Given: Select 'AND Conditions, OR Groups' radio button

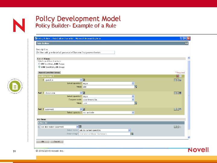Looking at the screenshot, I should (x=39, y=67).
